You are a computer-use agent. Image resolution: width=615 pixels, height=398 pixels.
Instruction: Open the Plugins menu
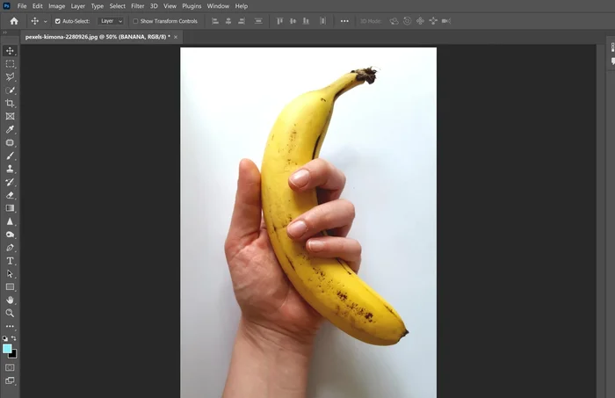(x=192, y=6)
